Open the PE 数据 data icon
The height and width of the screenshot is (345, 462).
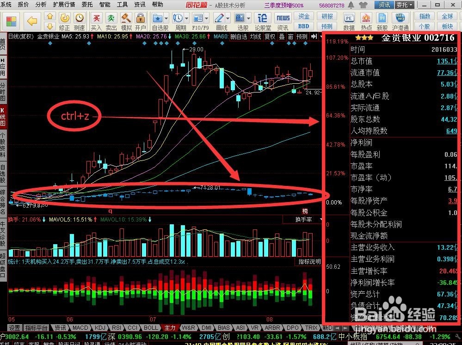tap(349, 22)
